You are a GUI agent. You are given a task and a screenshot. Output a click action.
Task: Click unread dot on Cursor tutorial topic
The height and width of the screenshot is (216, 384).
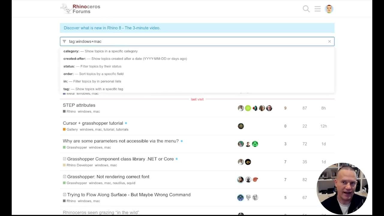click(x=126, y=123)
